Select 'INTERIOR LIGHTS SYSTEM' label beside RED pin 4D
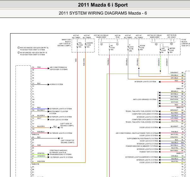Image resolution: width=190 pixels, height=177 pixels. [145, 82]
